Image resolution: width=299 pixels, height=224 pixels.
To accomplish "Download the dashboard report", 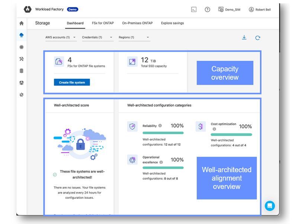I will coord(244,38).
